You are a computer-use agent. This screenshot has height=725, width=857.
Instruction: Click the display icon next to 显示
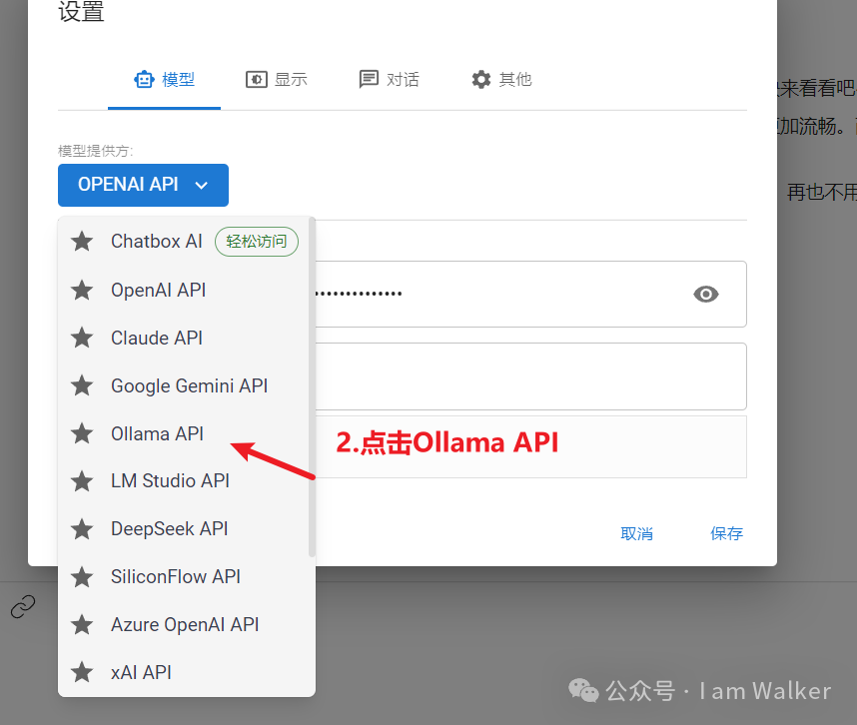tap(257, 80)
